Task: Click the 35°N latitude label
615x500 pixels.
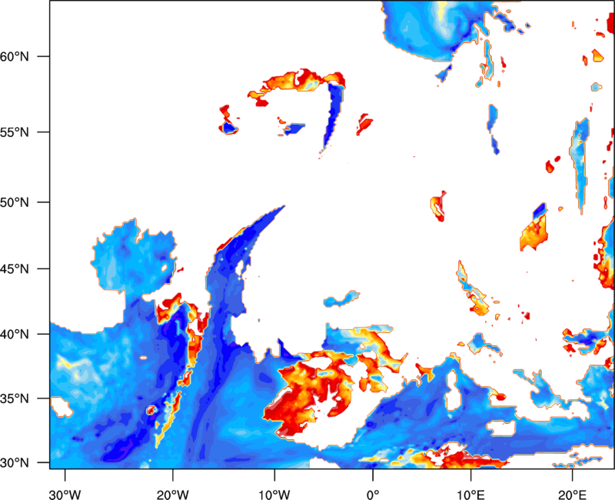Action: pos(15,398)
